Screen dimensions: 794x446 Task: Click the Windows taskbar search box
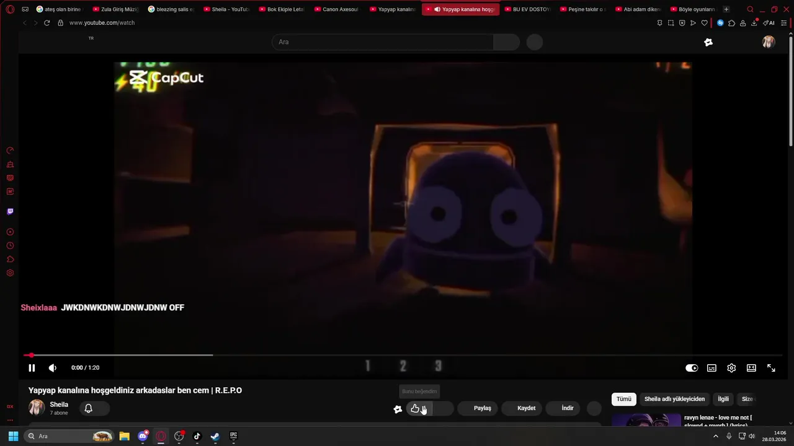[x=69, y=436]
